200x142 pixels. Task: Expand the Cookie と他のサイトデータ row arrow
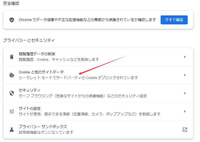click(x=185, y=75)
